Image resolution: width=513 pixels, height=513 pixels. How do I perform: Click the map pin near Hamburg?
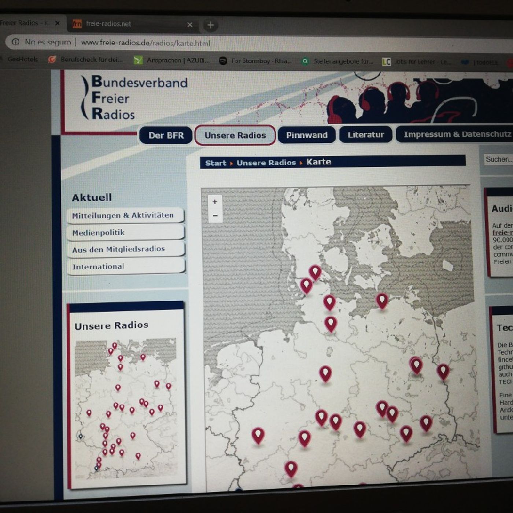coord(331,324)
